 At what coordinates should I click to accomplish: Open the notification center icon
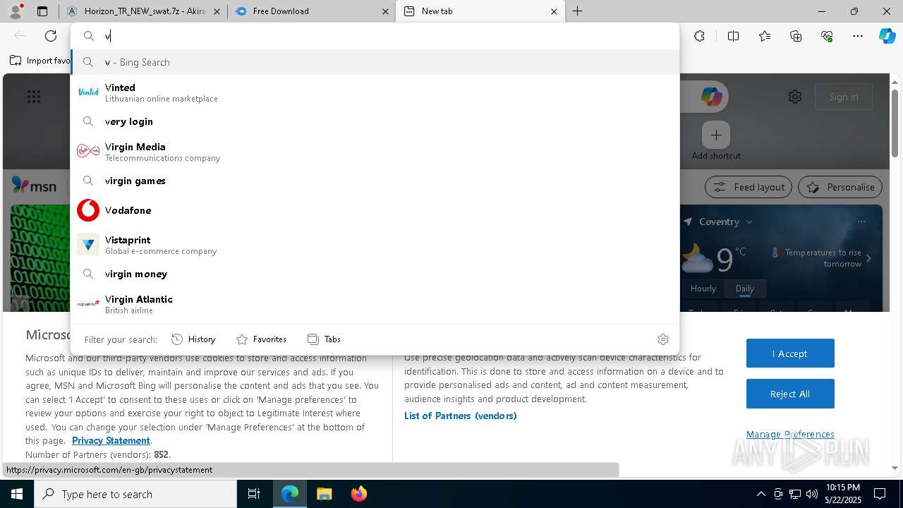(x=880, y=494)
